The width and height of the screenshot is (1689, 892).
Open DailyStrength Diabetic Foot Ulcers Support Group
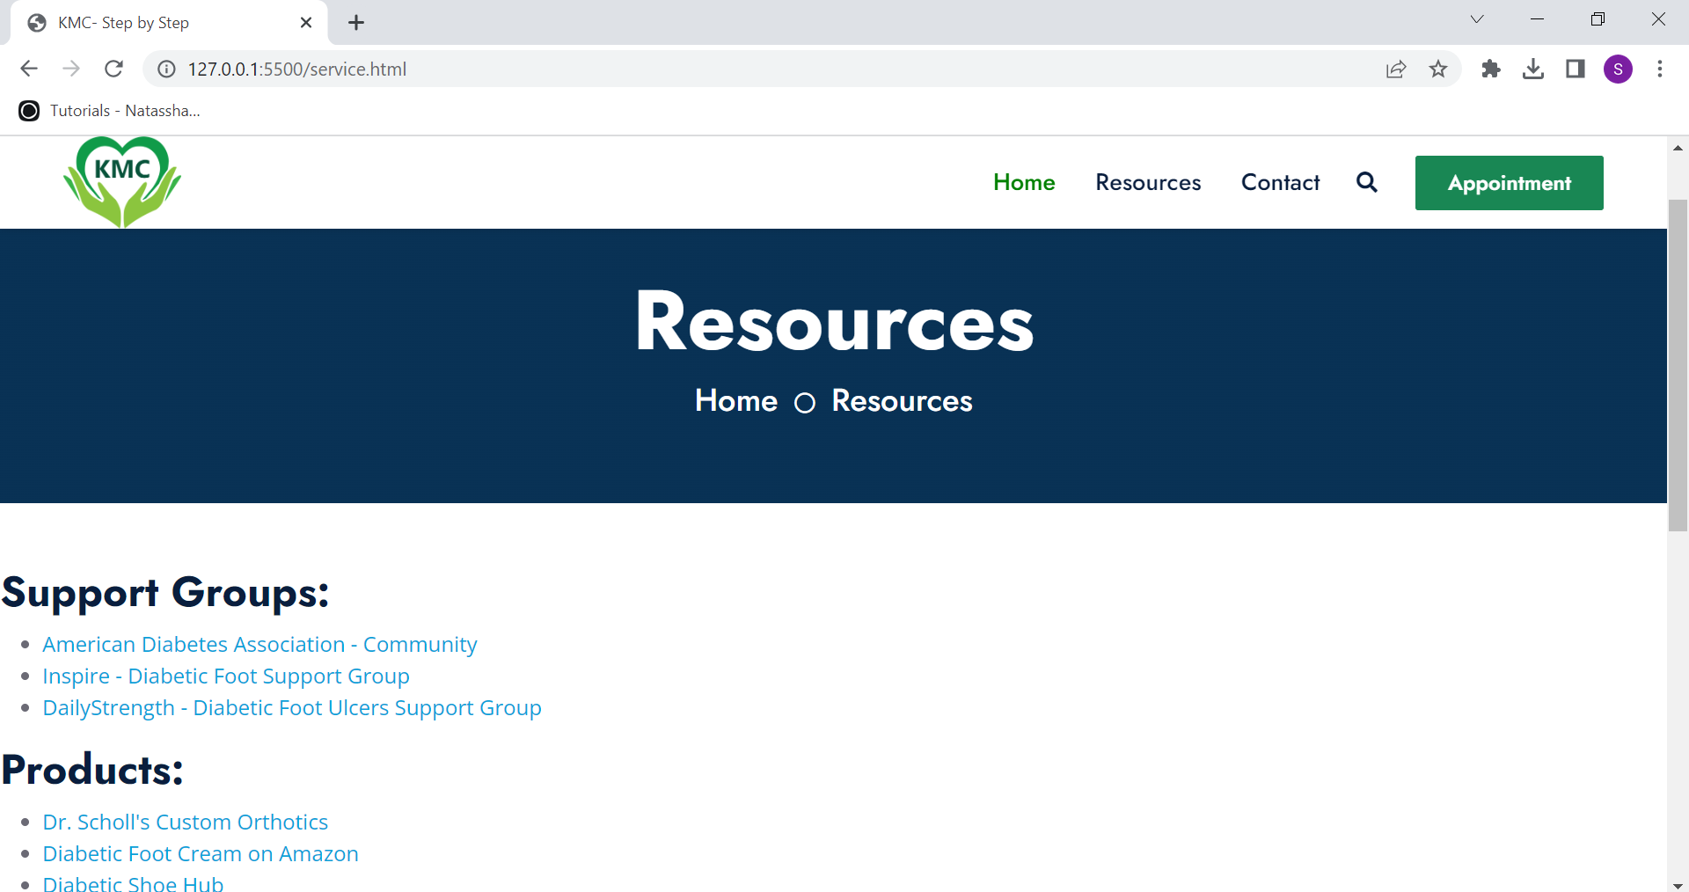tap(292, 708)
